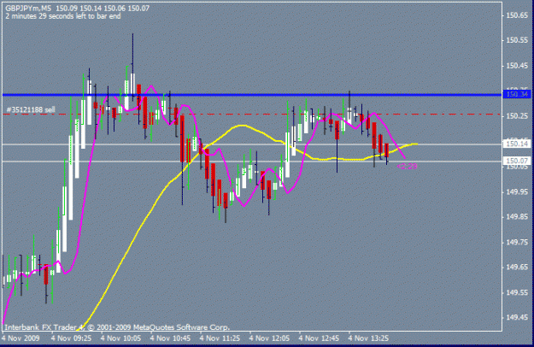
Task: Click the 150.65 price scale label
Action: point(517,15)
